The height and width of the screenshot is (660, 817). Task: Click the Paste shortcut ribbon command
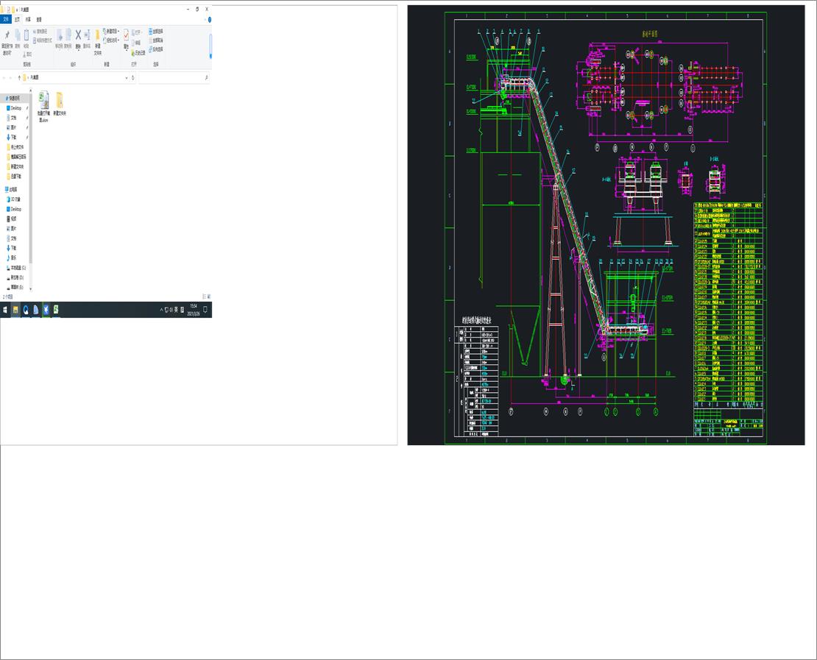point(42,40)
